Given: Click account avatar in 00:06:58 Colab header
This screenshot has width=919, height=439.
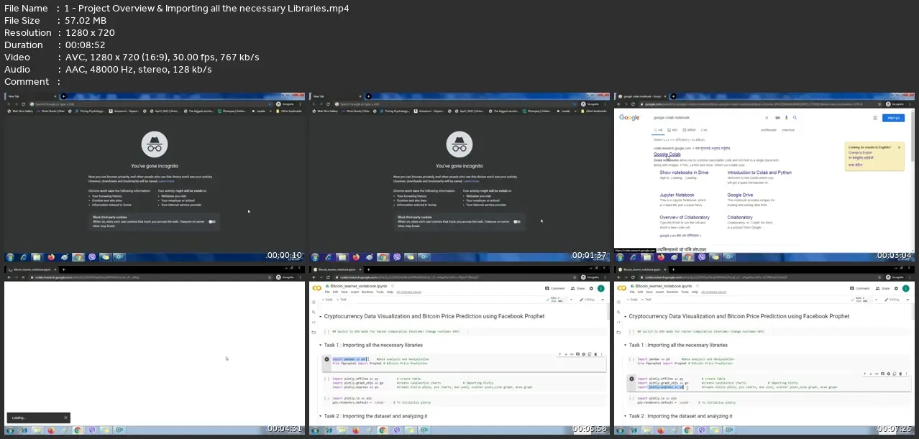Looking at the screenshot, I should 600,288.
